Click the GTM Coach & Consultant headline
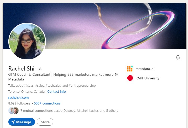The image size is (188, 128). coord(63,77)
